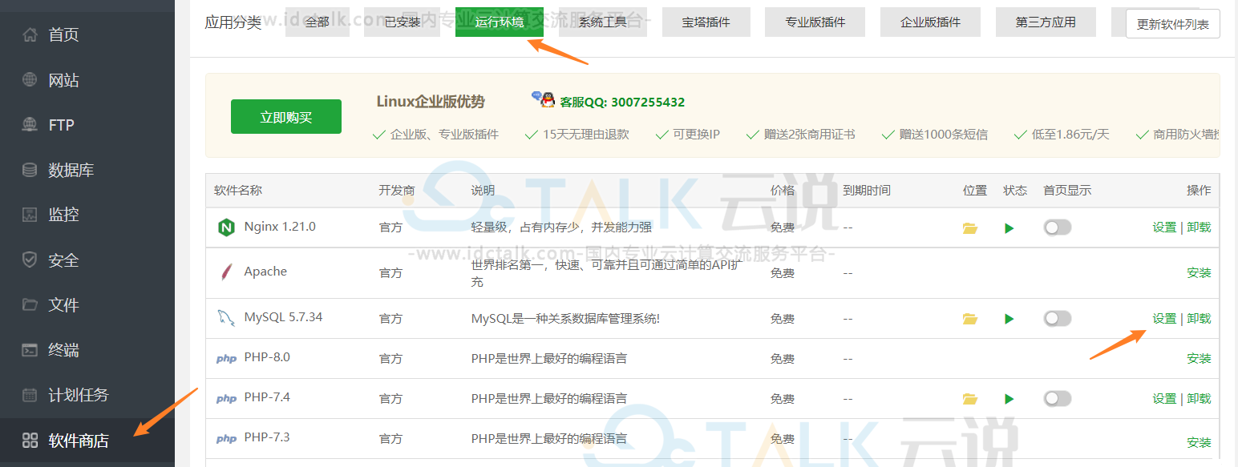The height and width of the screenshot is (467, 1238).
Task: Click the PHP-8.0 software name
Action: click(x=267, y=357)
